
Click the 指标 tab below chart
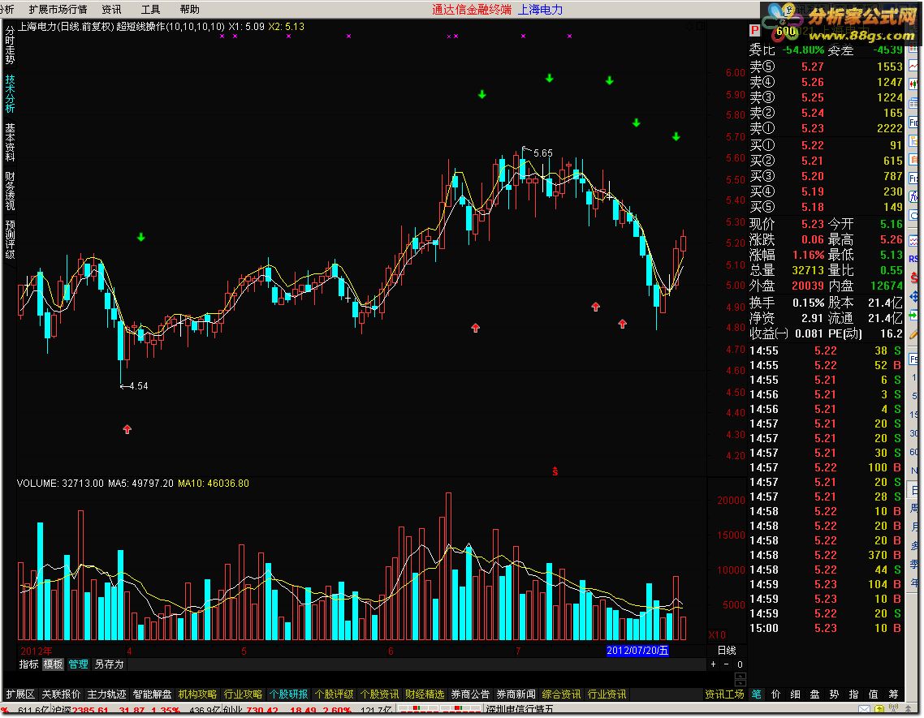29,664
